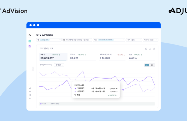Open the 합계 값 dimension dropdown
Image resolution: width=187 pixels, height=121 pixels.
[59, 65]
